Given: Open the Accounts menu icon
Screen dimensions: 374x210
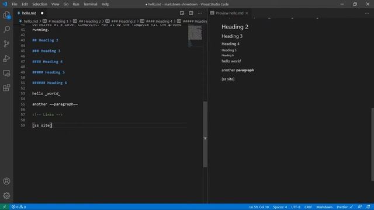Looking at the screenshot, I should click(x=6, y=181).
